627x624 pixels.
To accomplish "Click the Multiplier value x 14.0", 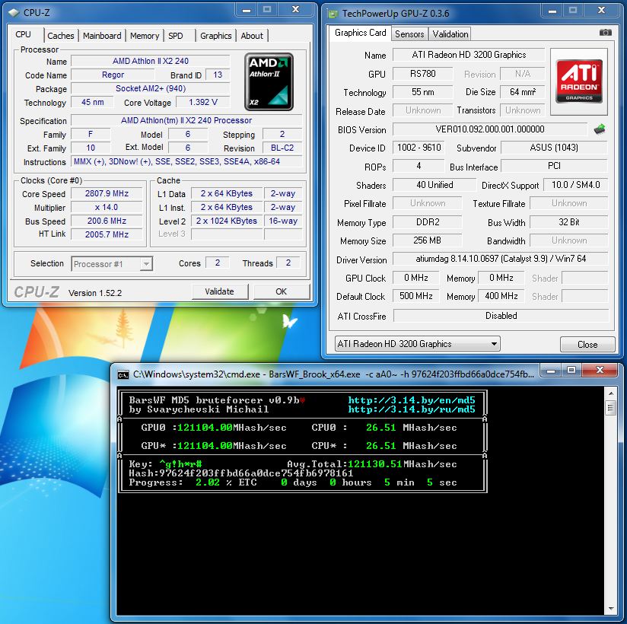I will (x=107, y=207).
